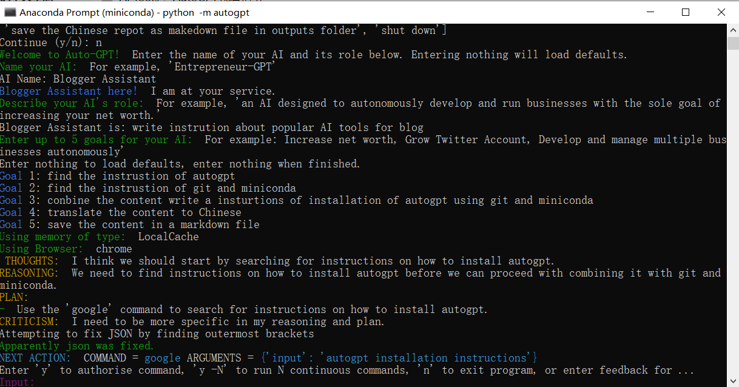Click the scrollbar up arrow
Viewport: 739px width, 387px height.
point(733,30)
